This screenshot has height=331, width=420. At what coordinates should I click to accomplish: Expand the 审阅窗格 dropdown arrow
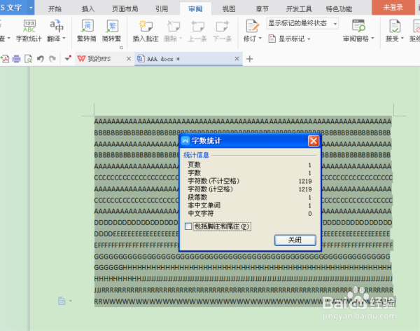372,39
